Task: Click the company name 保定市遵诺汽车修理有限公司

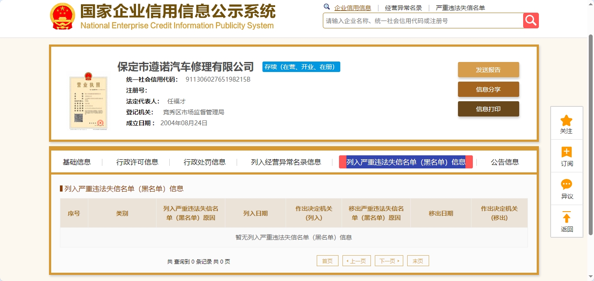Action: point(185,67)
